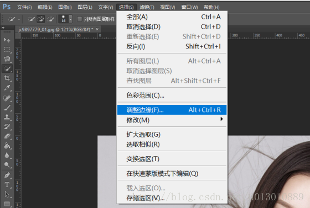Choose 选取相似(R) menu entry
Image resolution: width=310 pixels, height=208 pixels.
(x=172, y=145)
